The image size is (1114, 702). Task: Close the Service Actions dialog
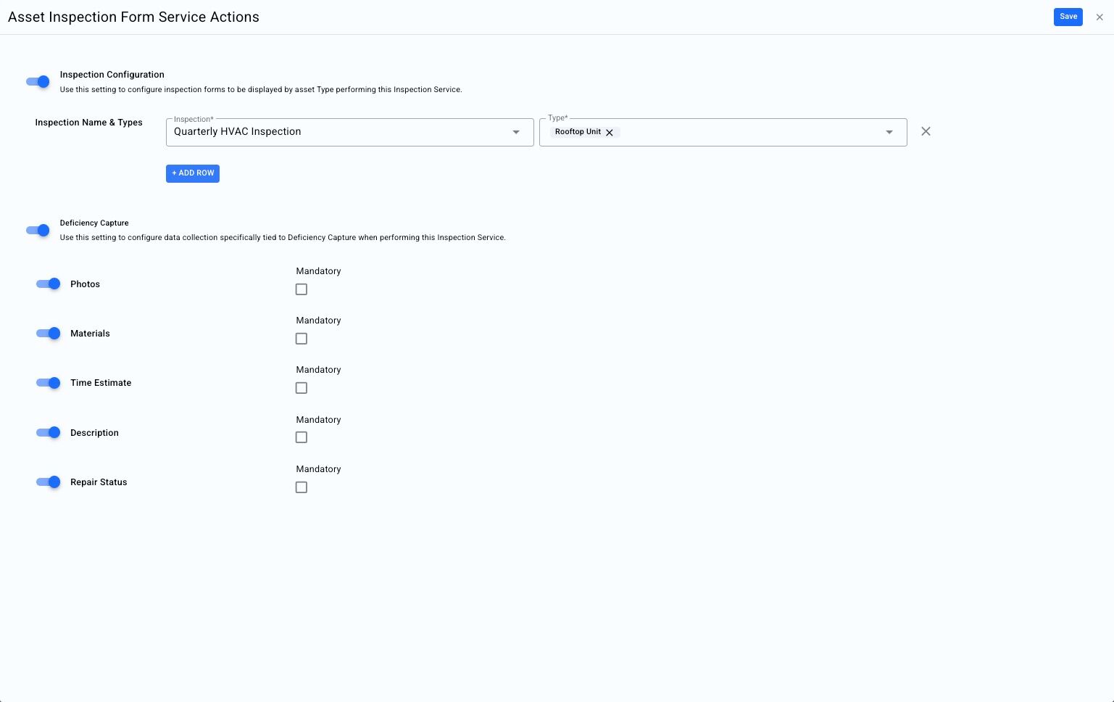pos(1100,17)
